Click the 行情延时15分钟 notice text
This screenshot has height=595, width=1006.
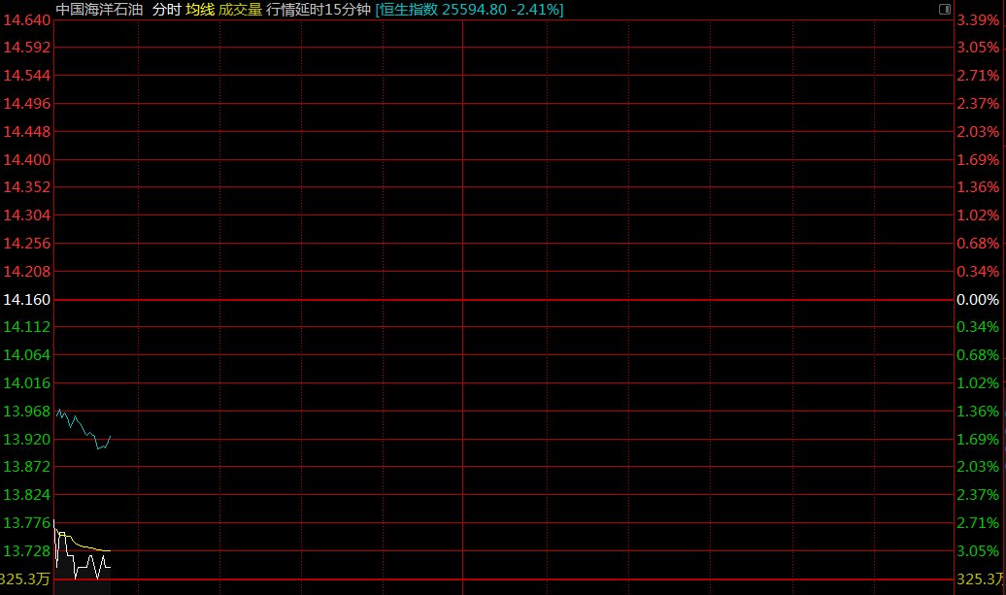pyautogui.click(x=319, y=9)
